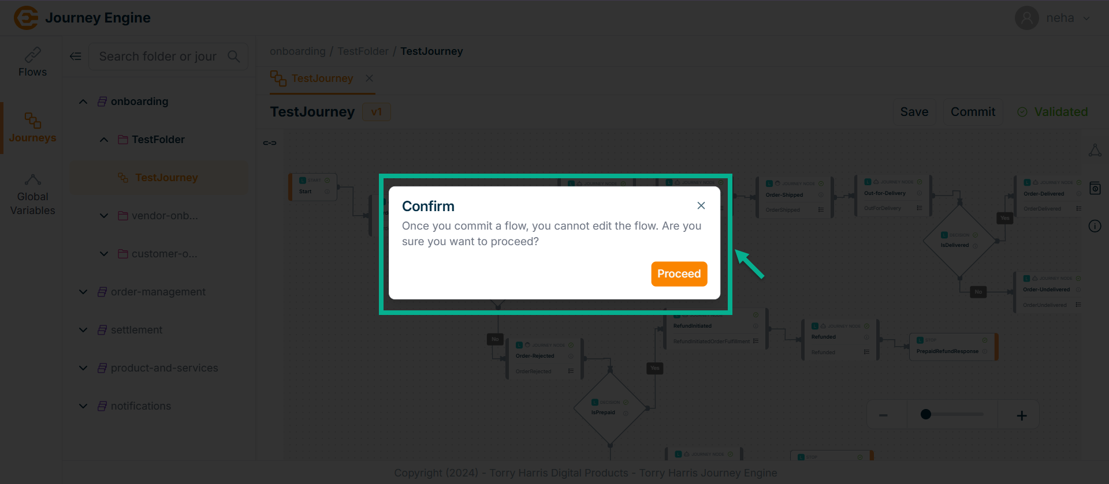This screenshot has height=484, width=1109.
Task: Switch to the TestJourney tab
Action: 322,78
